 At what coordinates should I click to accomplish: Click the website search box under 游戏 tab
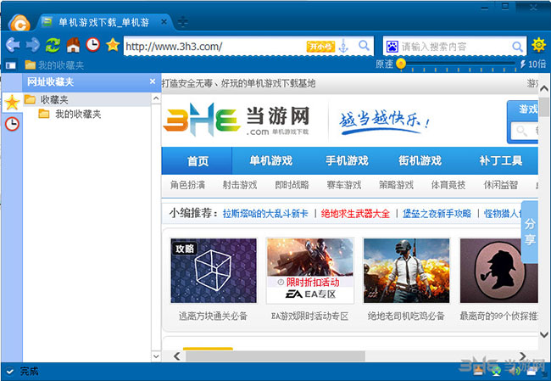524,131
